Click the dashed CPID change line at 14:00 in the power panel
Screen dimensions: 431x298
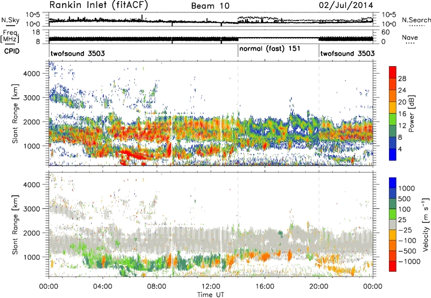coord(238,112)
